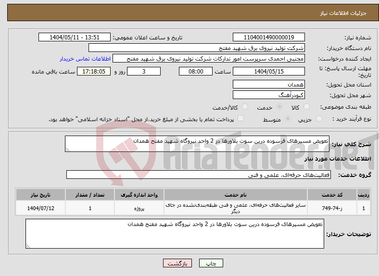Click the remaining days field showing 3
The width and height of the screenshot is (379, 276).
[x=144, y=71]
